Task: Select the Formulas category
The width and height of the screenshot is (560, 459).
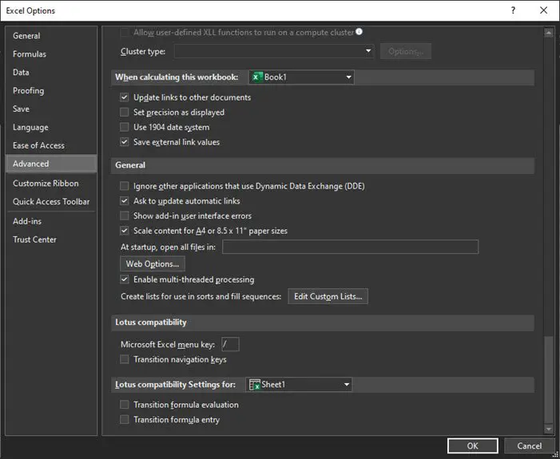Action: (51, 54)
